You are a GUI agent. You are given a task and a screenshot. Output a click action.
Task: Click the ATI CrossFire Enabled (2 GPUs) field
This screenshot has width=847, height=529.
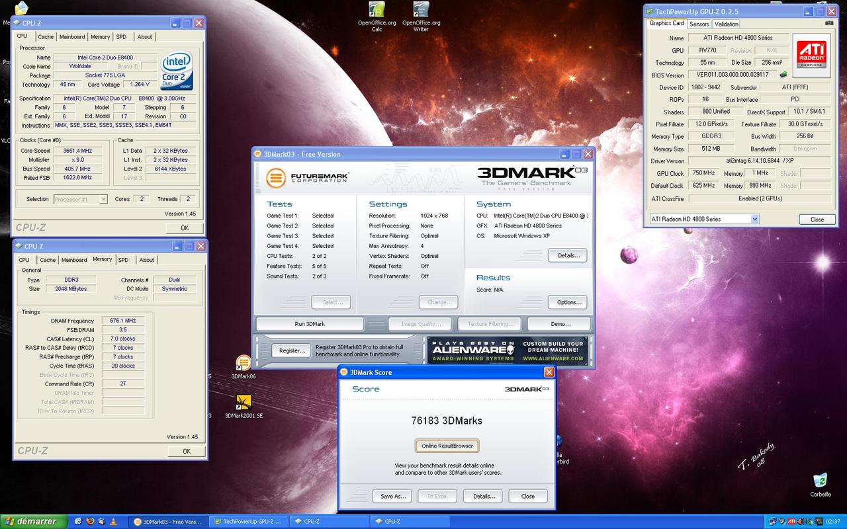pos(760,198)
